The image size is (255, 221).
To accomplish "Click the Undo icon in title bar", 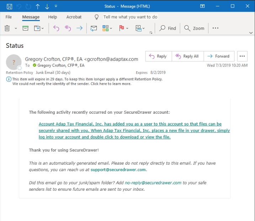I will (x=19, y=6).
